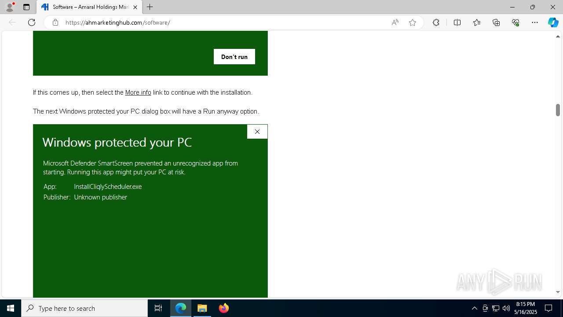The height and width of the screenshot is (317, 563).
Task: Follow the More info link
Action: coord(138,92)
